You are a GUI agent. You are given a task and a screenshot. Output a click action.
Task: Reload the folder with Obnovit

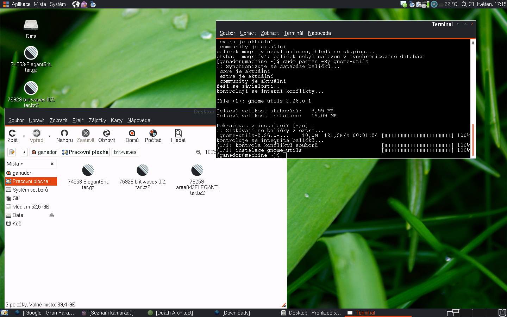[x=107, y=136]
